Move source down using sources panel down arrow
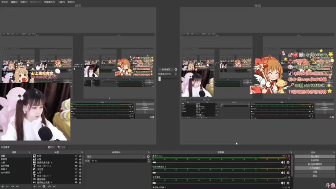336x189 pixels. click(54, 186)
